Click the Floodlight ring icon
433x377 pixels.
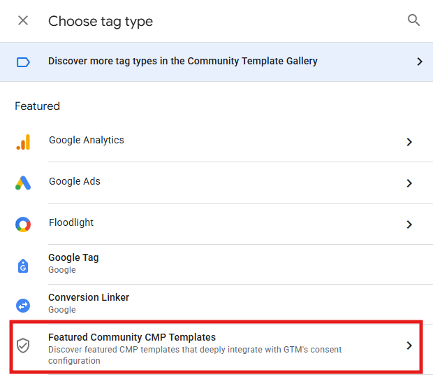23,225
